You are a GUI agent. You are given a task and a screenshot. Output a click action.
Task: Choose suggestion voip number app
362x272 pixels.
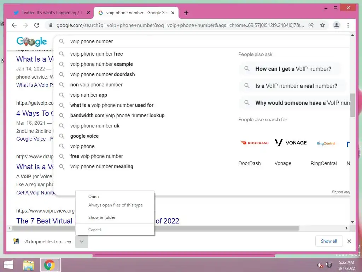point(89,95)
